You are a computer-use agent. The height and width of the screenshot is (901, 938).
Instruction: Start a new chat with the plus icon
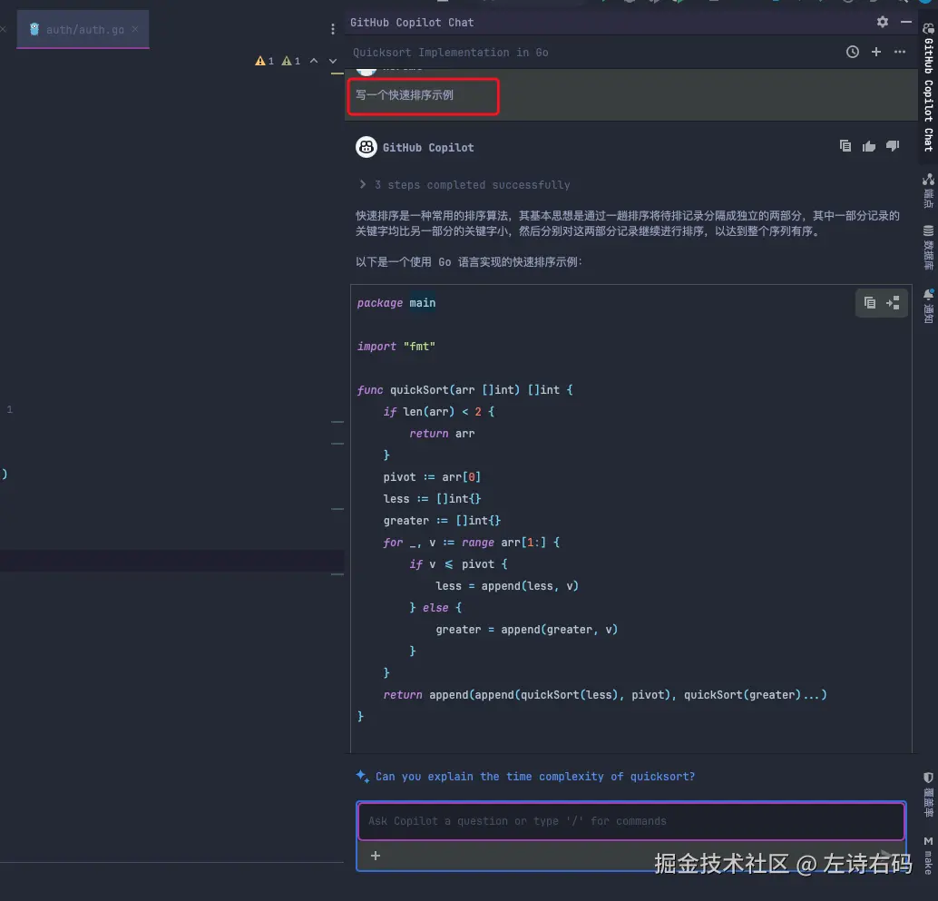[874, 52]
